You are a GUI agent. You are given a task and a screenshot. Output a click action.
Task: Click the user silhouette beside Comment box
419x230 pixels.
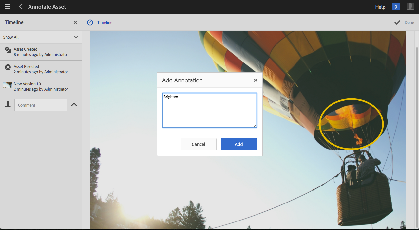pos(7,104)
